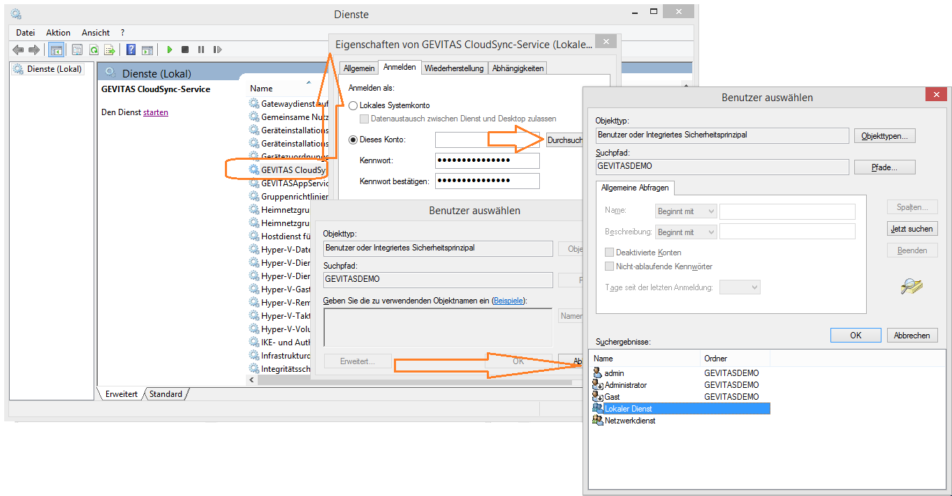Click the Spalten... button

coord(912,207)
